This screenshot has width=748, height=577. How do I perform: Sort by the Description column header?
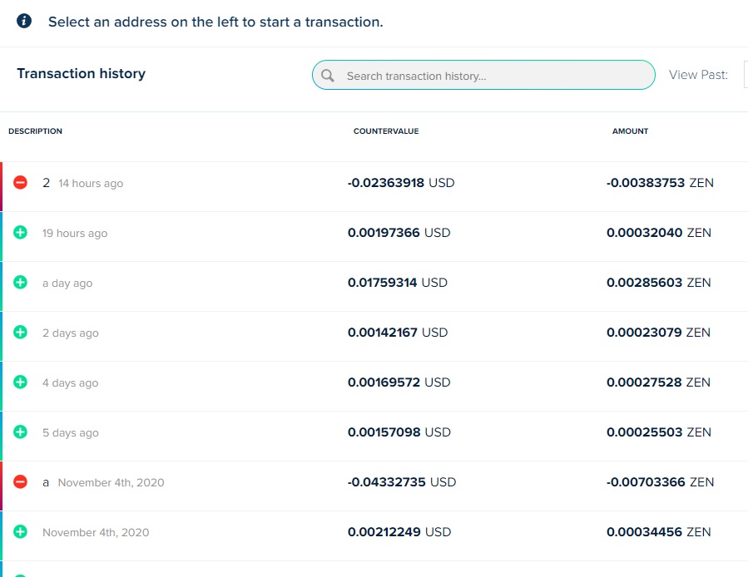pos(35,131)
